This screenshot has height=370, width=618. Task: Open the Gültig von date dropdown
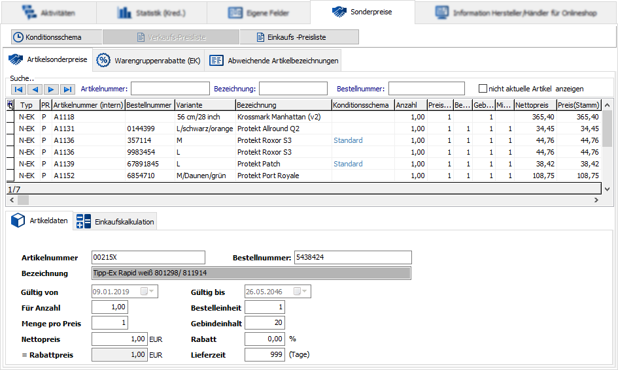pos(151,291)
